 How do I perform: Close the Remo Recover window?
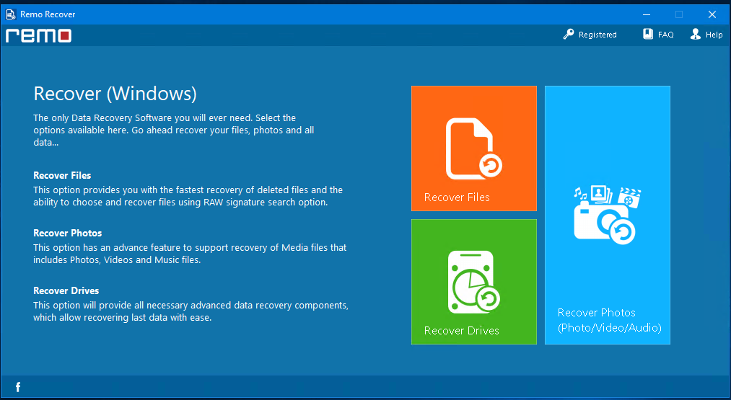coord(712,14)
